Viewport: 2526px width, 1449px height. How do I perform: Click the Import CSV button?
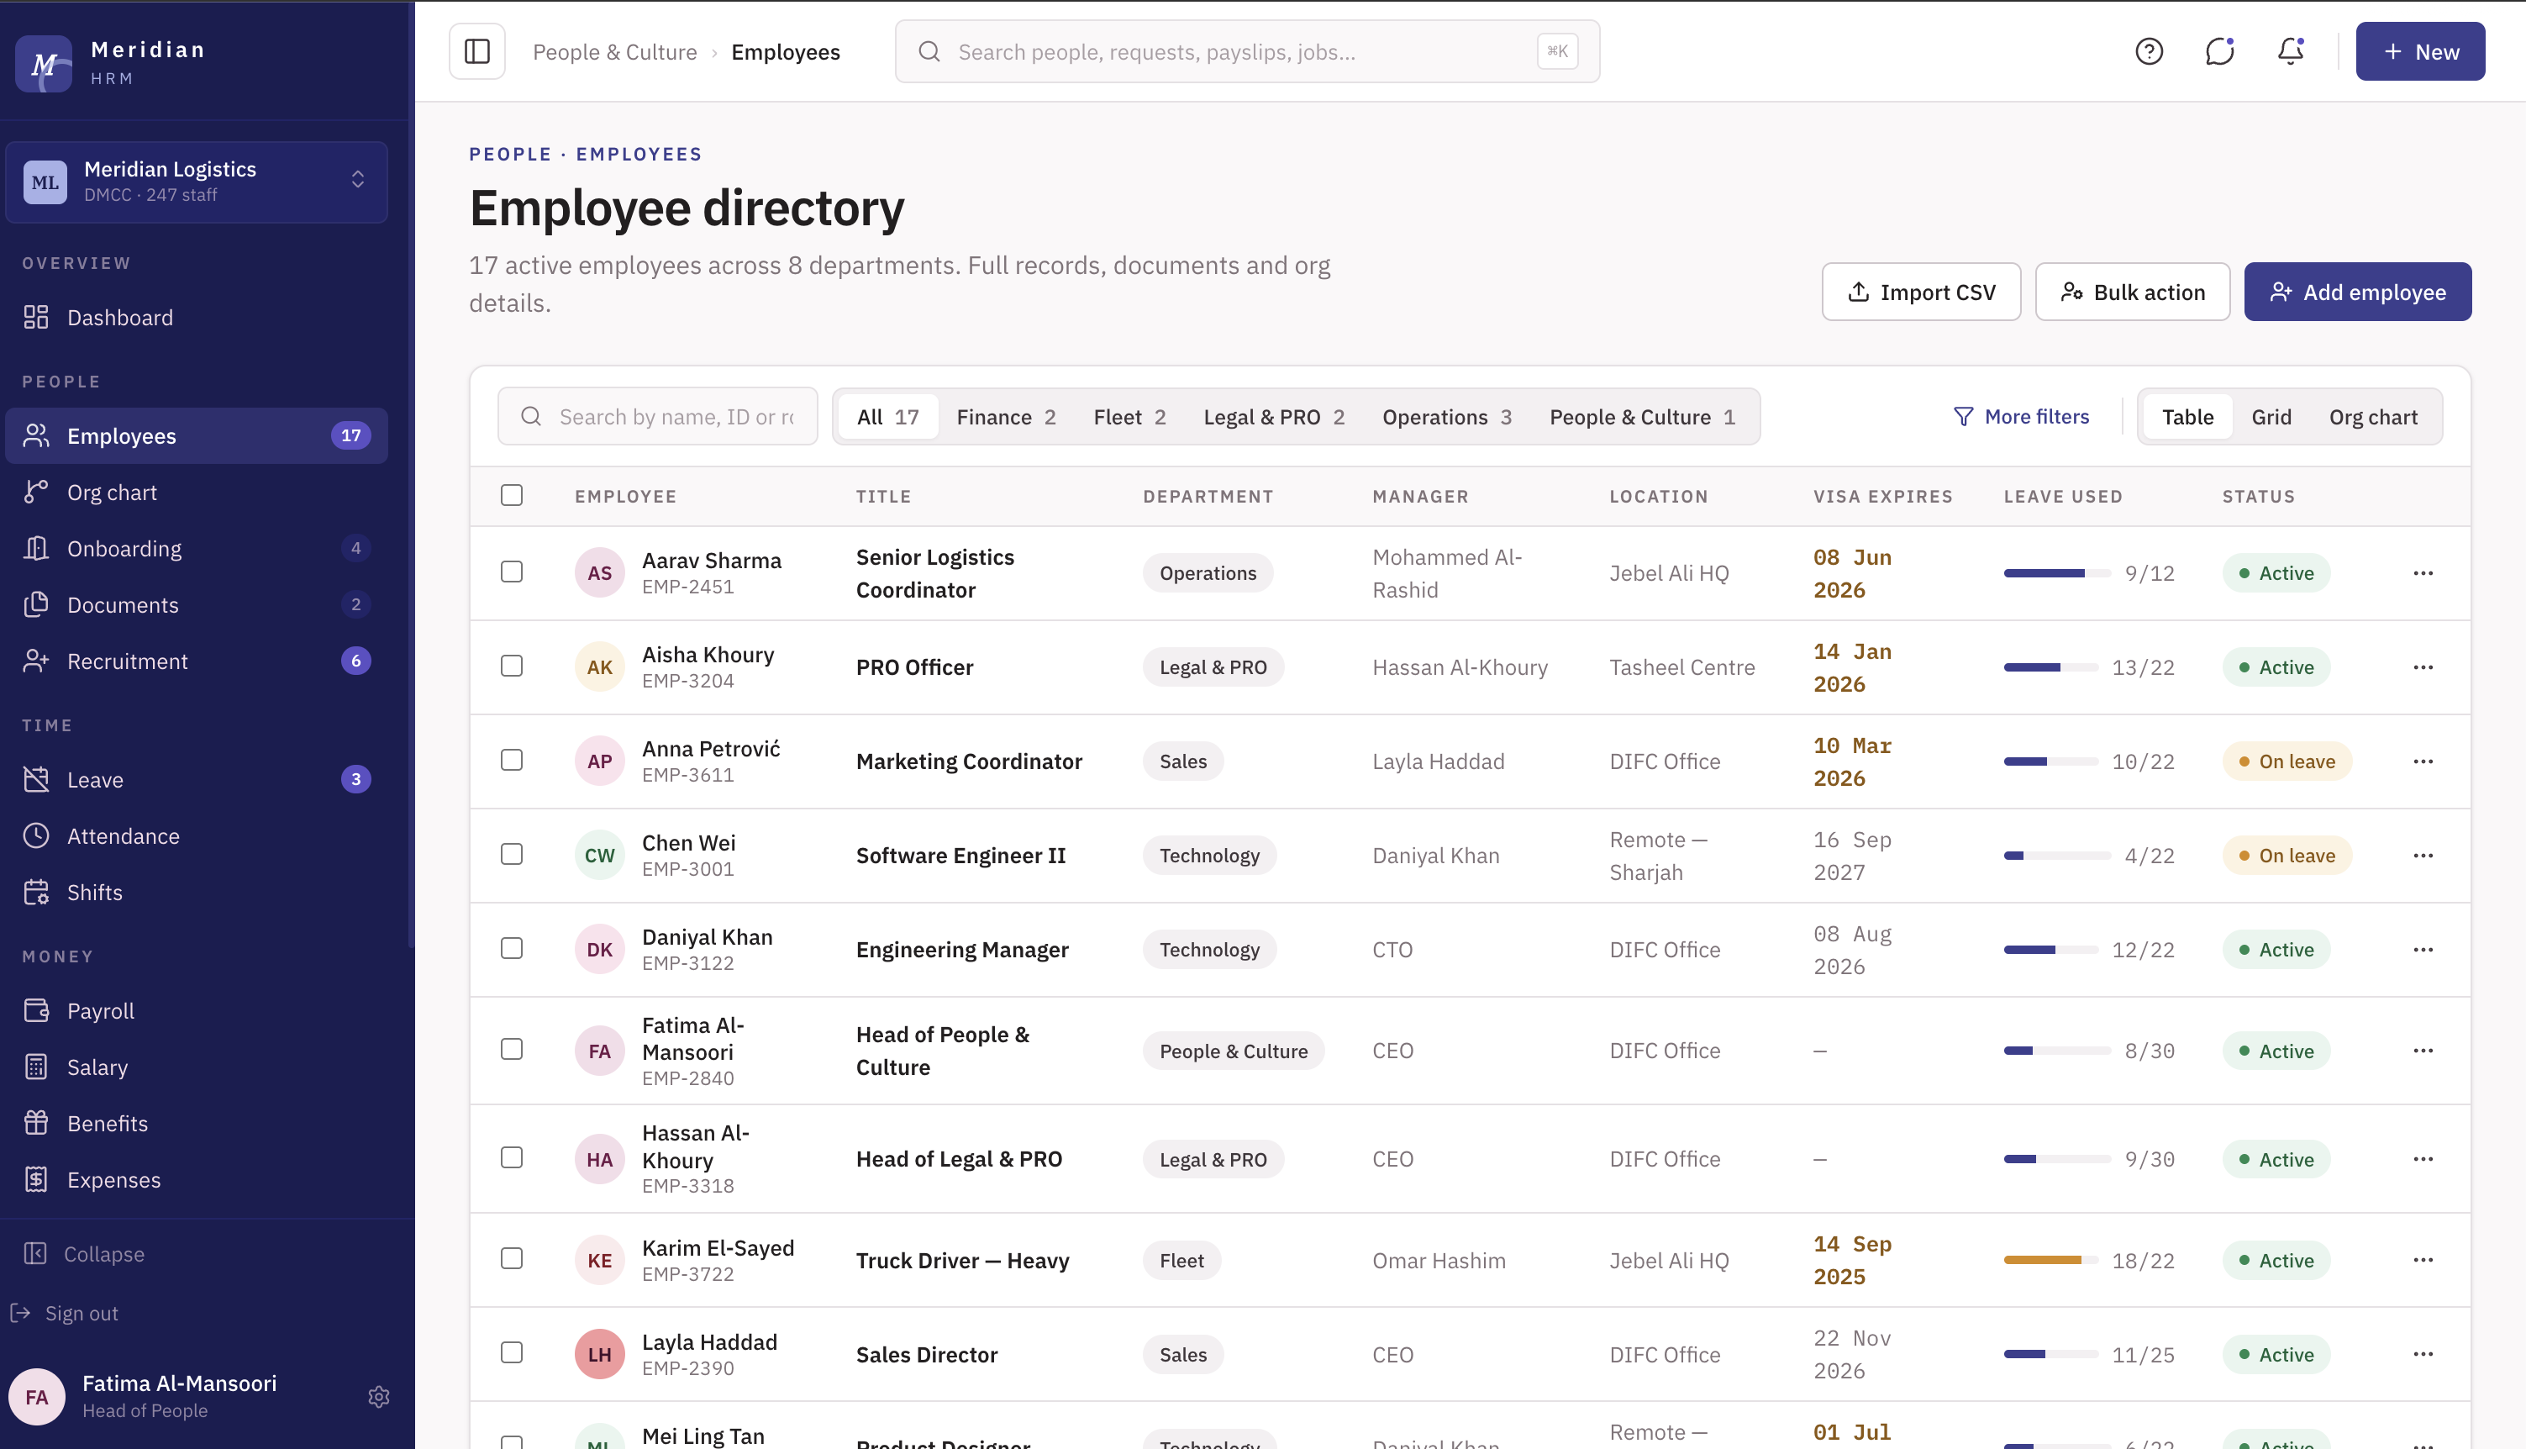pyautogui.click(x=1921, y=292)
